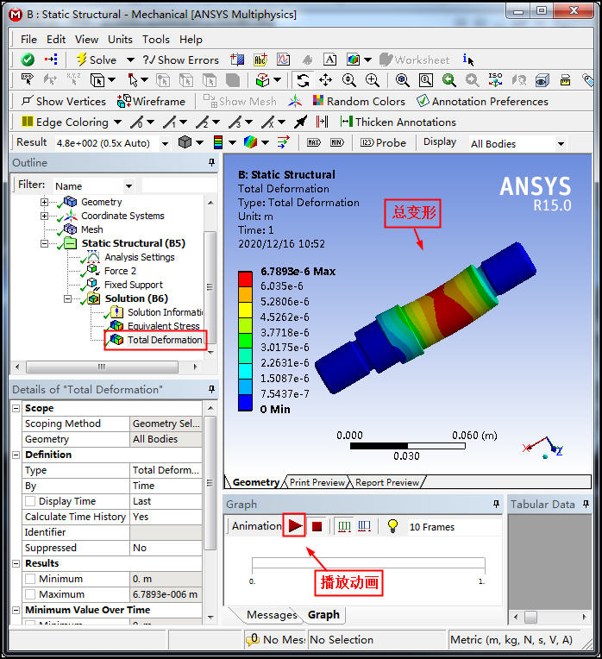
Task: Open the outline Filter Name dropdown
Action: click(129, 185)
